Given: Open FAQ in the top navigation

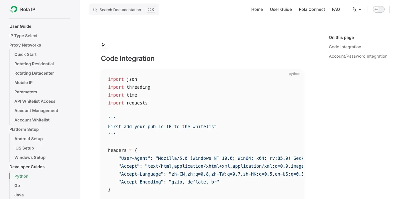Looking at the screenshot, I should tap(336, 9).
